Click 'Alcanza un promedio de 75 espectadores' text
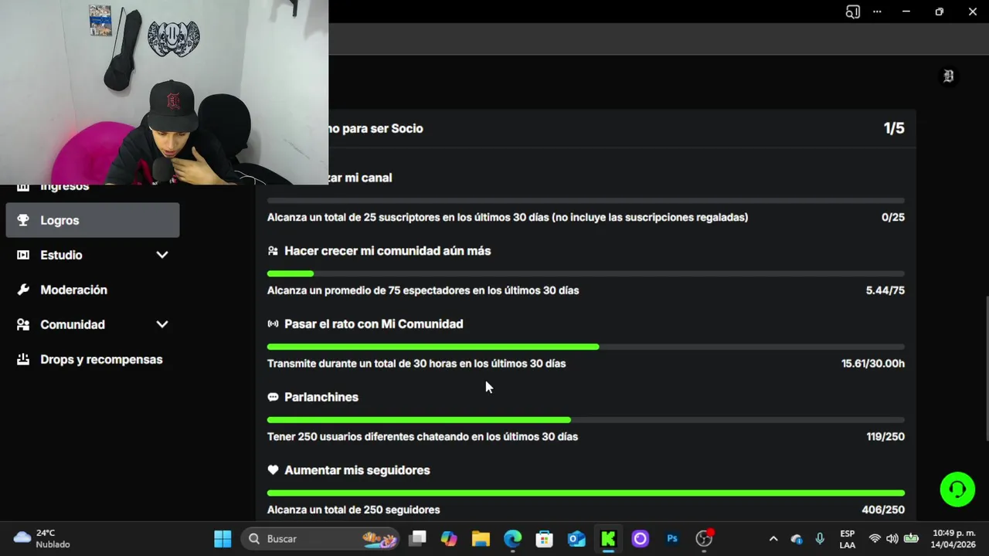 [423, 290]
